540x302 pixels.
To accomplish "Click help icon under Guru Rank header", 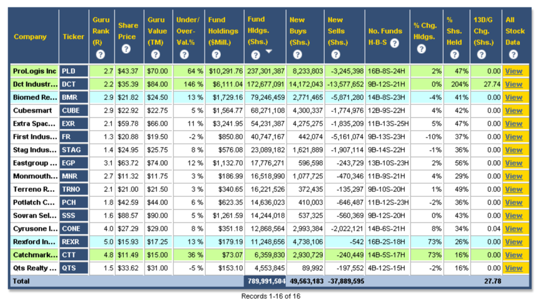I will pos(100,54).
